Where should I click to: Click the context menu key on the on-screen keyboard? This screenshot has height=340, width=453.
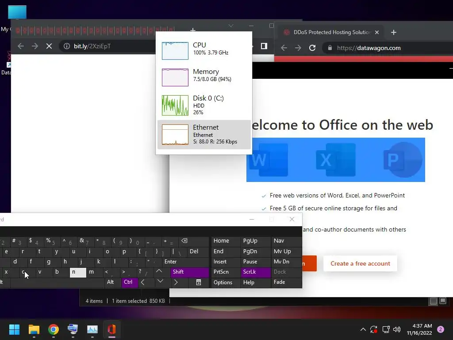point(199,282)
